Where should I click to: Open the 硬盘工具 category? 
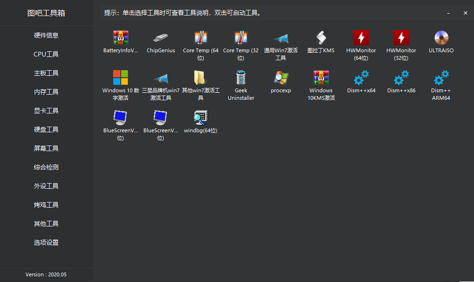46,129
